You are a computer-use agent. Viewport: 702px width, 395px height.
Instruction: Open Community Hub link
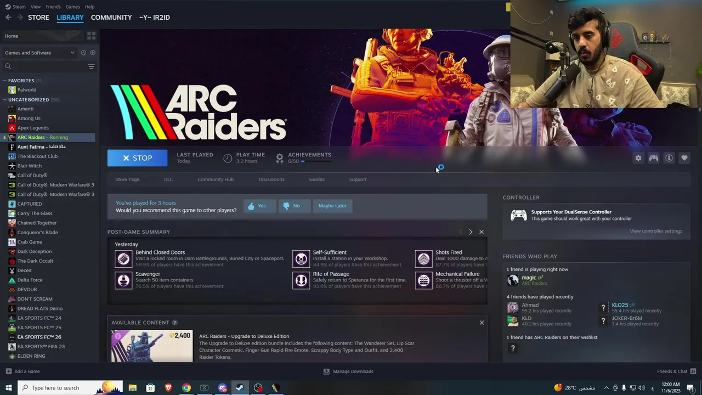click(x=216, y=179)
